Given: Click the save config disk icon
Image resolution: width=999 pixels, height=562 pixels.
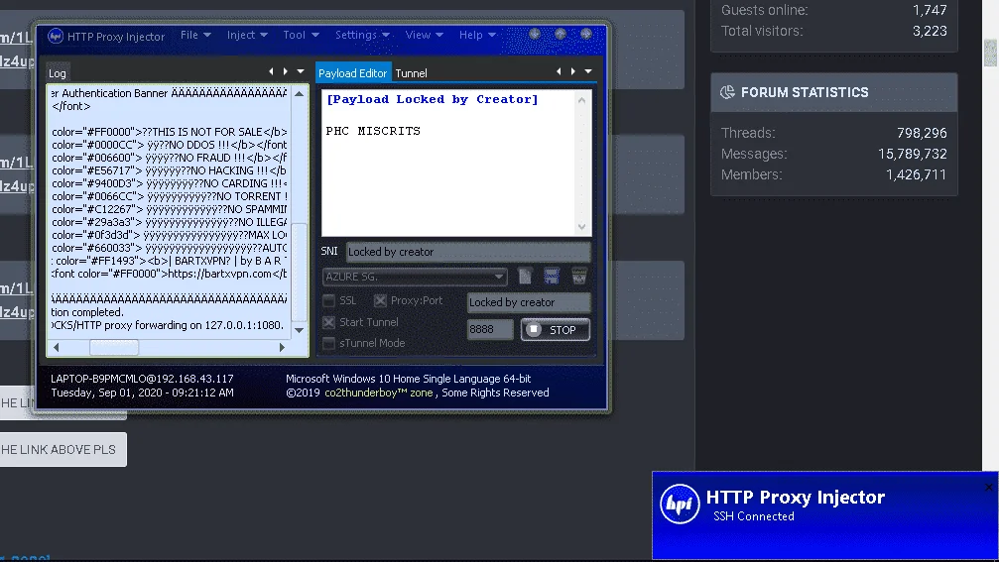Looking at the screenshot, I should tap(552, 277).
